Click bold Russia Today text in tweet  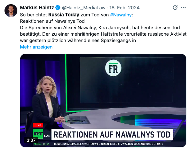point(64,15)
